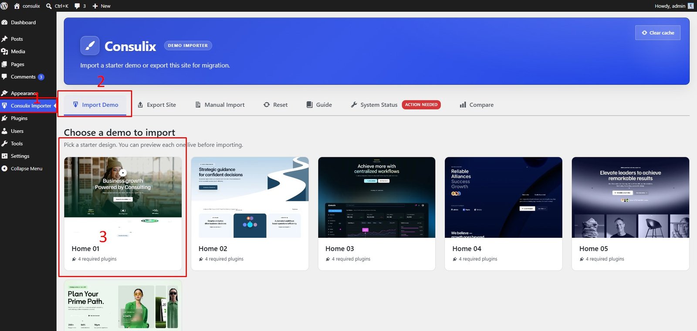Click the Posts pin icon

5,39
